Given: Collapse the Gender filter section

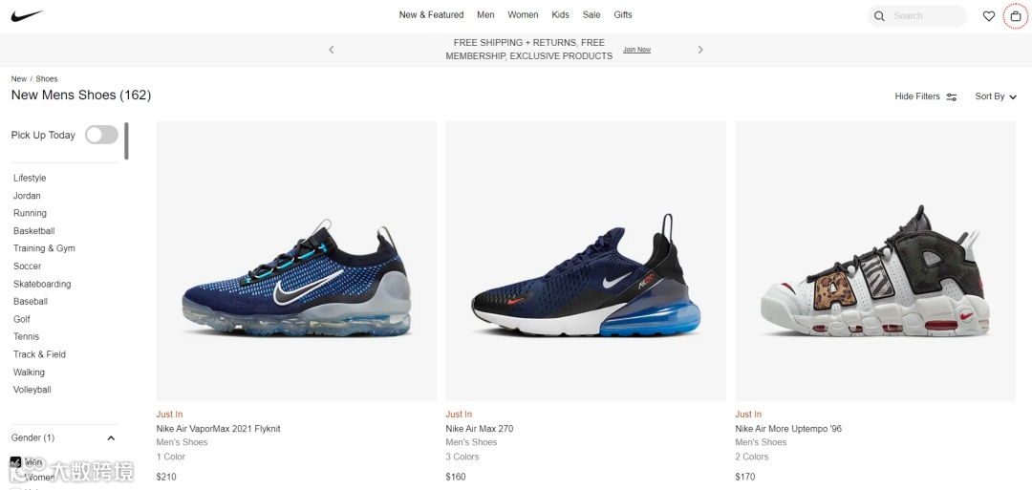Looking at the screenshot, I should [x=111, y=438].
